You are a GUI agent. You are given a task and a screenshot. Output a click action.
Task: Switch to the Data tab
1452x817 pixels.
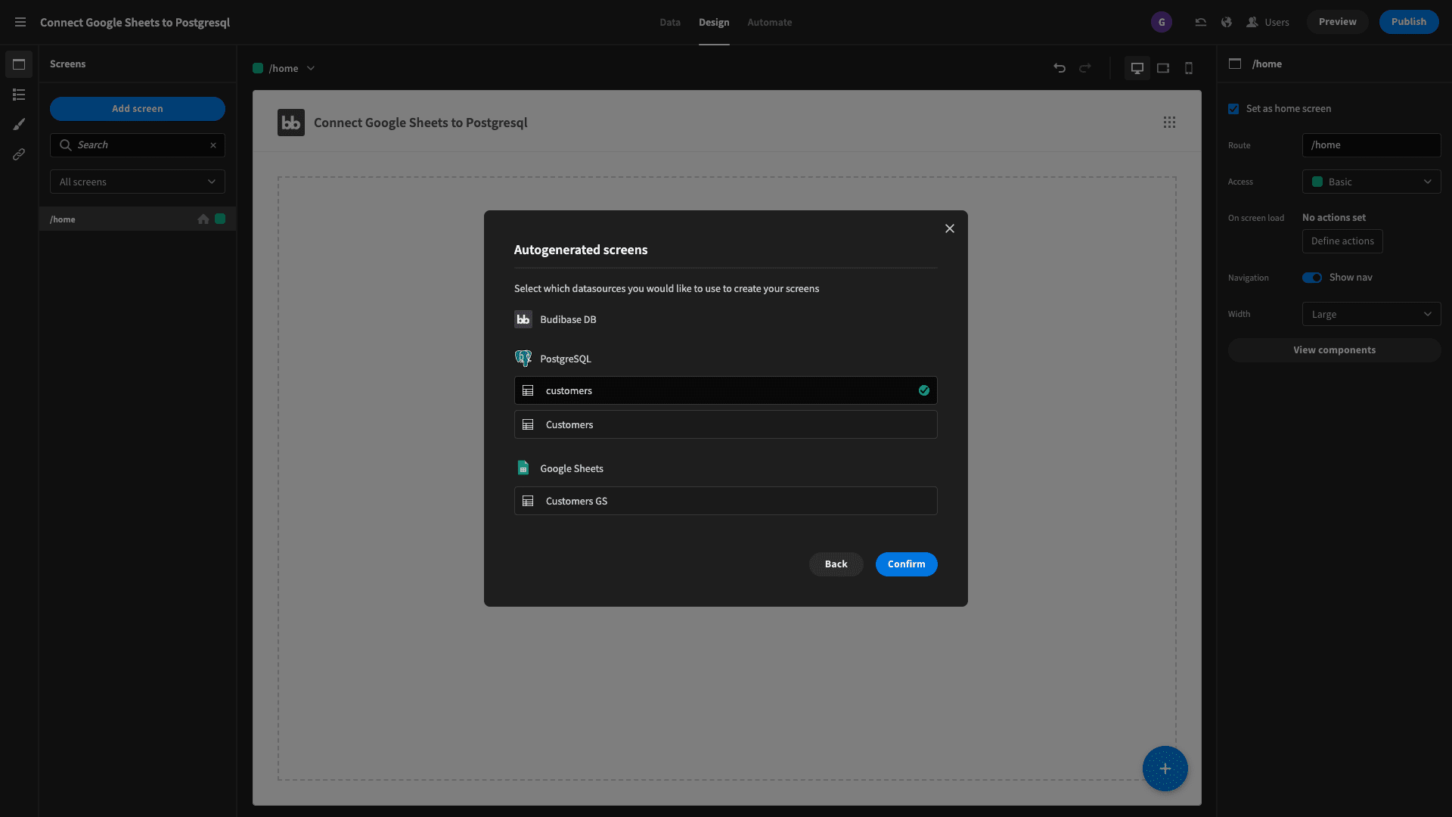(670, 23)
